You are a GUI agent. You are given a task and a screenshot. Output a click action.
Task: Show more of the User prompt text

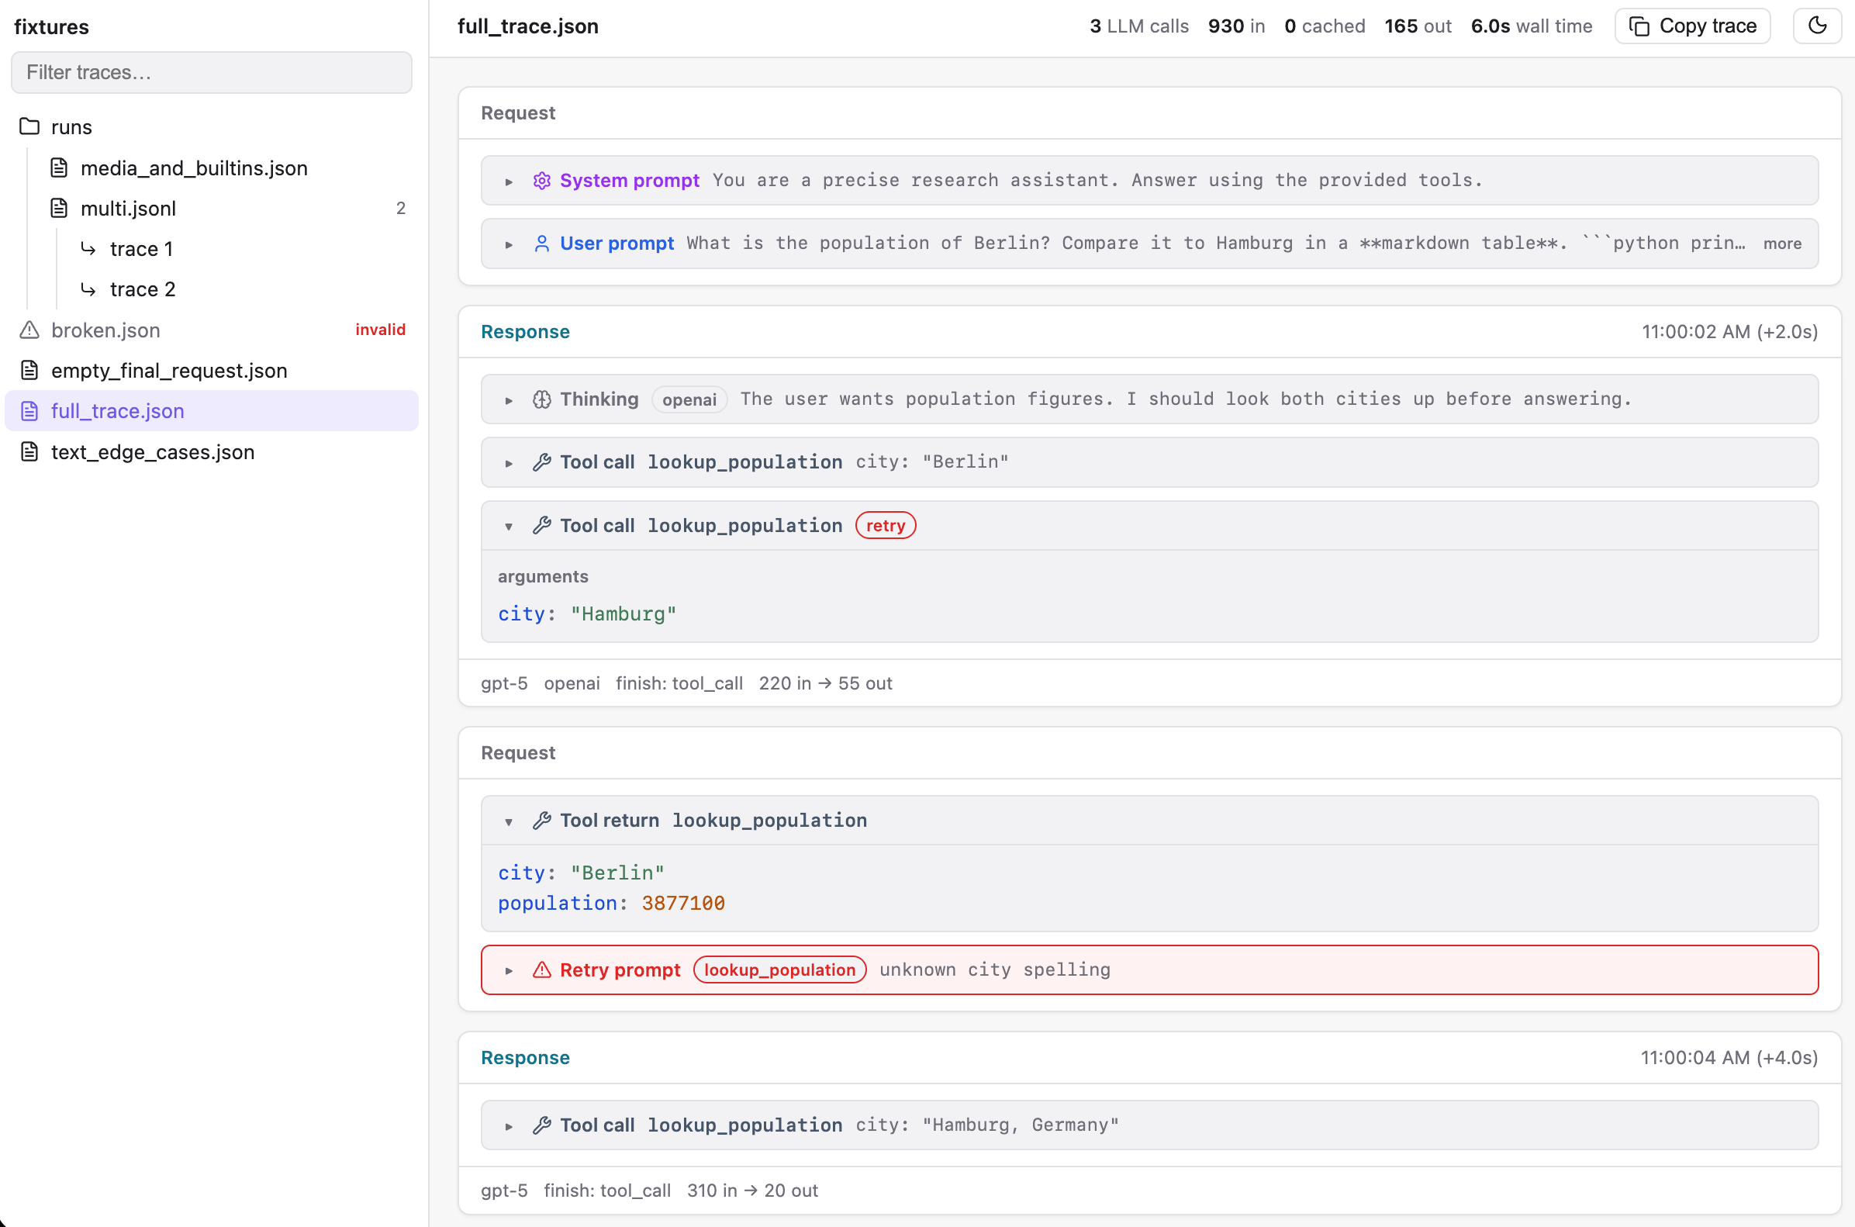(x=1782, y=244)
